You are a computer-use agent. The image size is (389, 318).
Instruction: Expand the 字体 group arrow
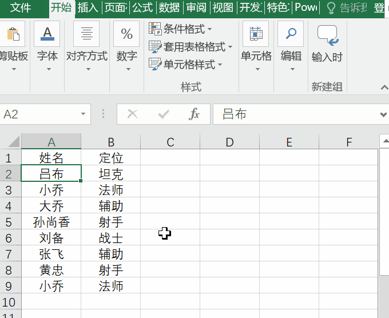49,69
